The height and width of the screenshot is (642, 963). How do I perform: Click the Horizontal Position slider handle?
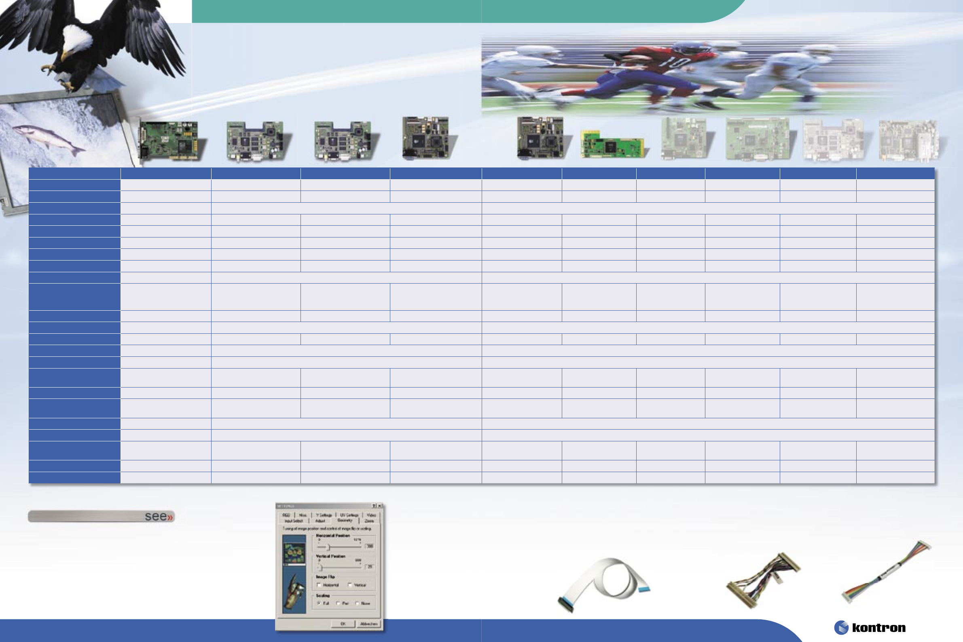[x=328, y=547]
